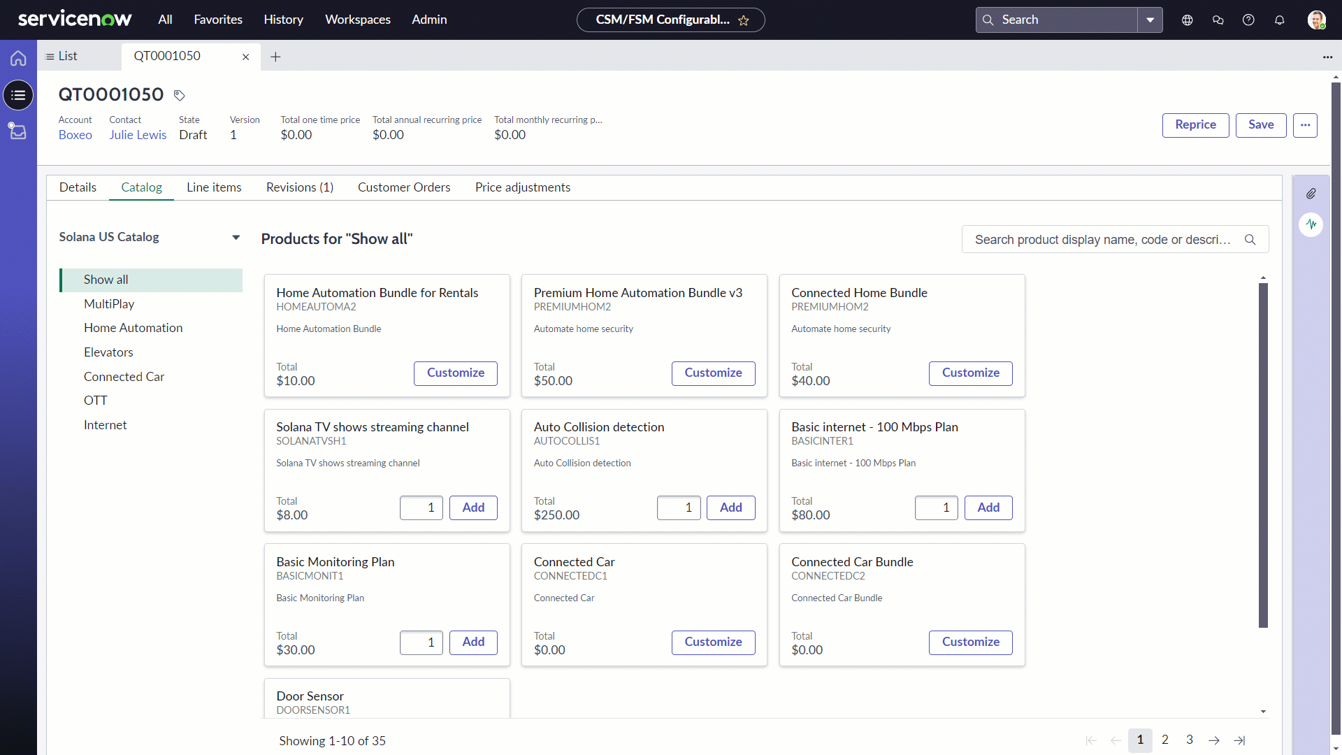Open the Revisions (1) tab
The width and height of the screenshot is (1342, 755).
(300, 187)
